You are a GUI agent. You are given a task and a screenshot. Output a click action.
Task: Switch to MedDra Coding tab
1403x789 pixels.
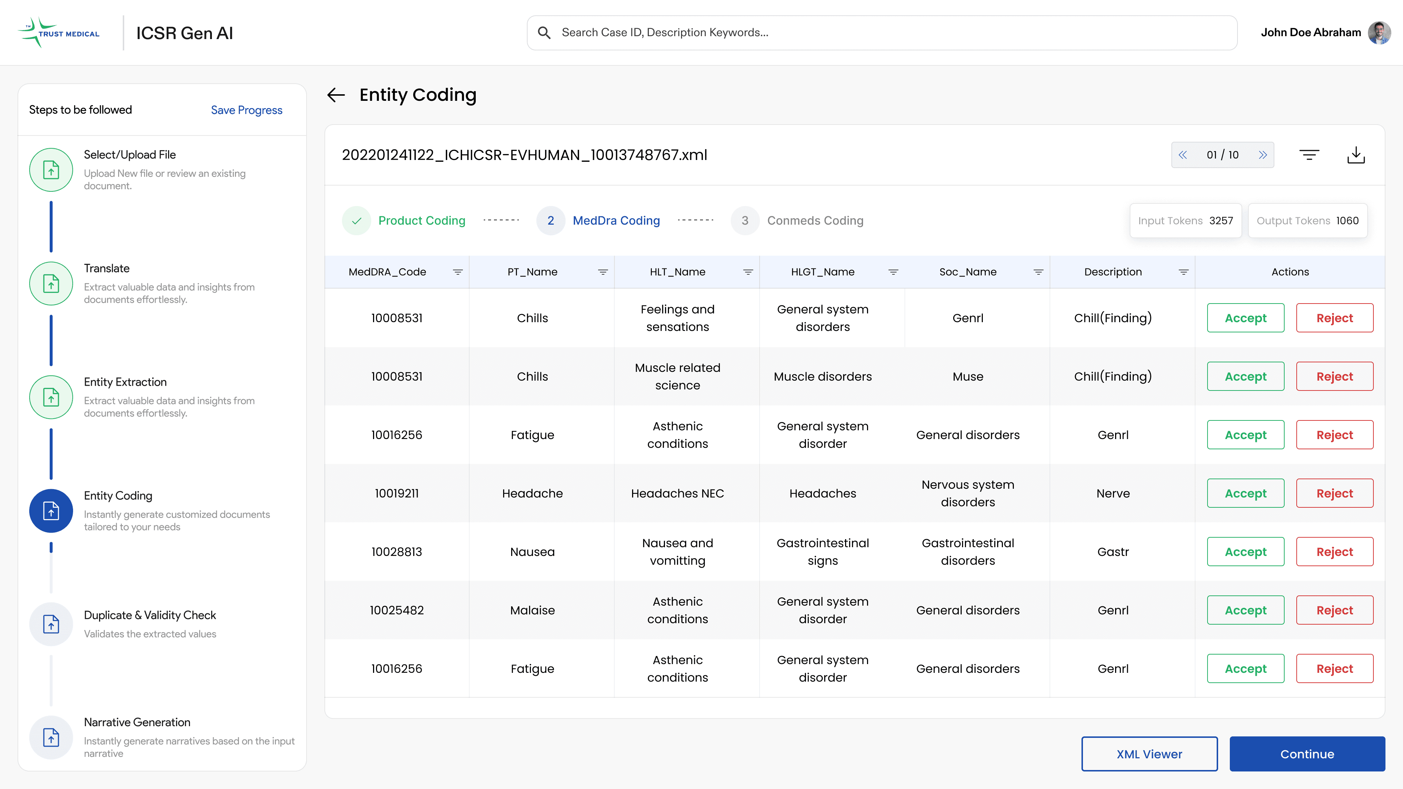tap(616, 221)
